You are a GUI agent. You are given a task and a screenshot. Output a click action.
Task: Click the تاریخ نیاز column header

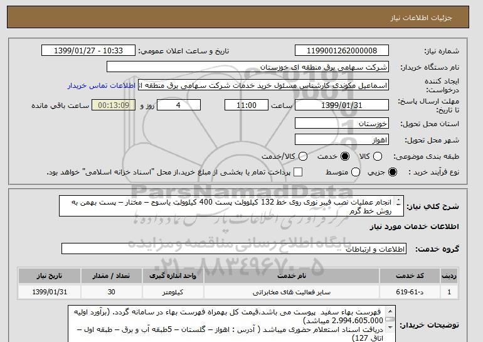[50, 275]
